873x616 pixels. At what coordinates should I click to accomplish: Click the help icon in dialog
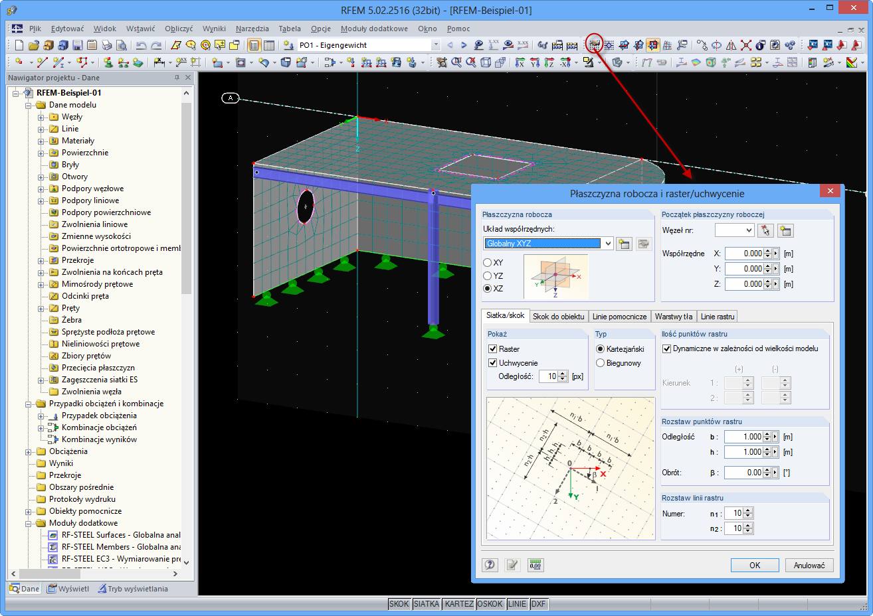(490, 565)
